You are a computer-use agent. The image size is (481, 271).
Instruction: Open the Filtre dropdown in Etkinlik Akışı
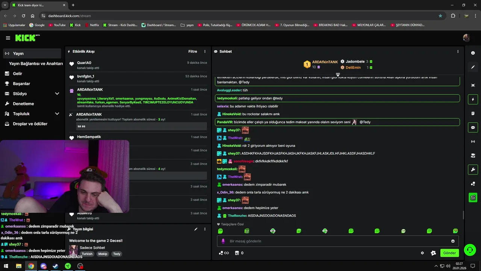tap(192, 52)
